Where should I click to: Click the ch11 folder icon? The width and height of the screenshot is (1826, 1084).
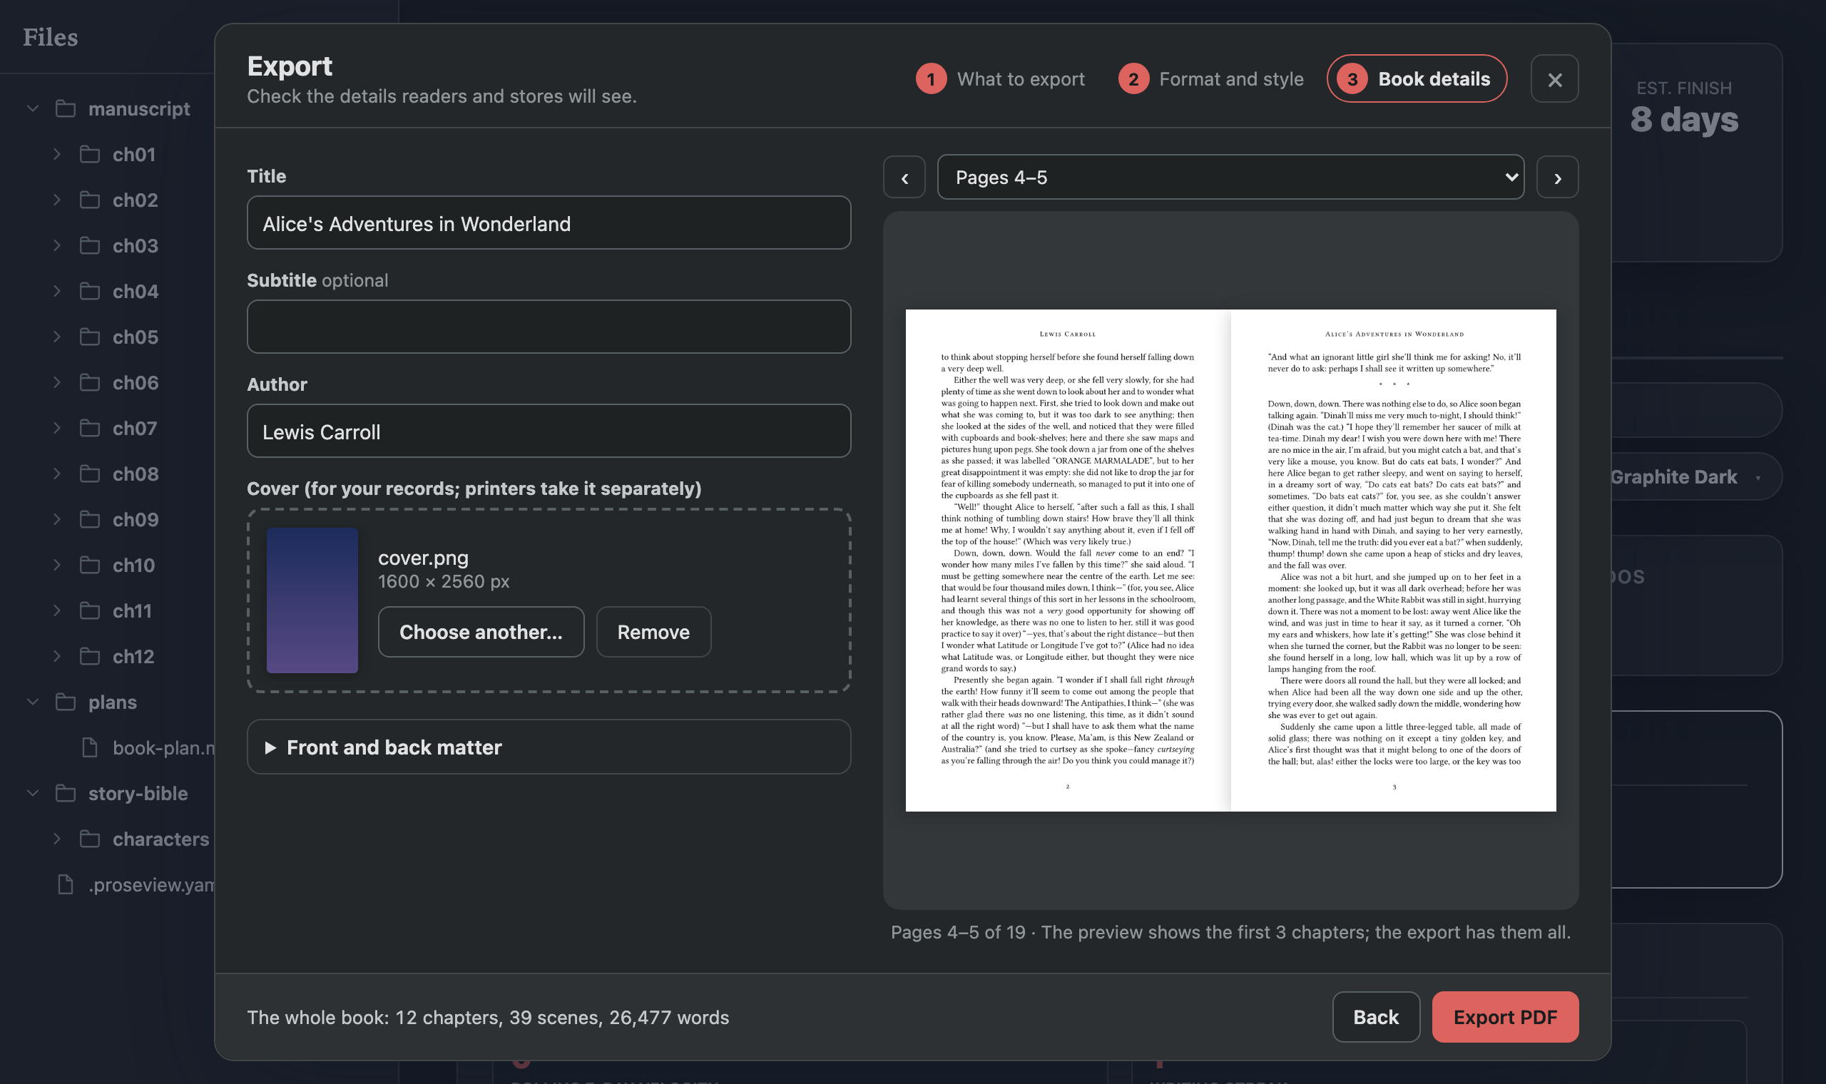click(90, 610)
